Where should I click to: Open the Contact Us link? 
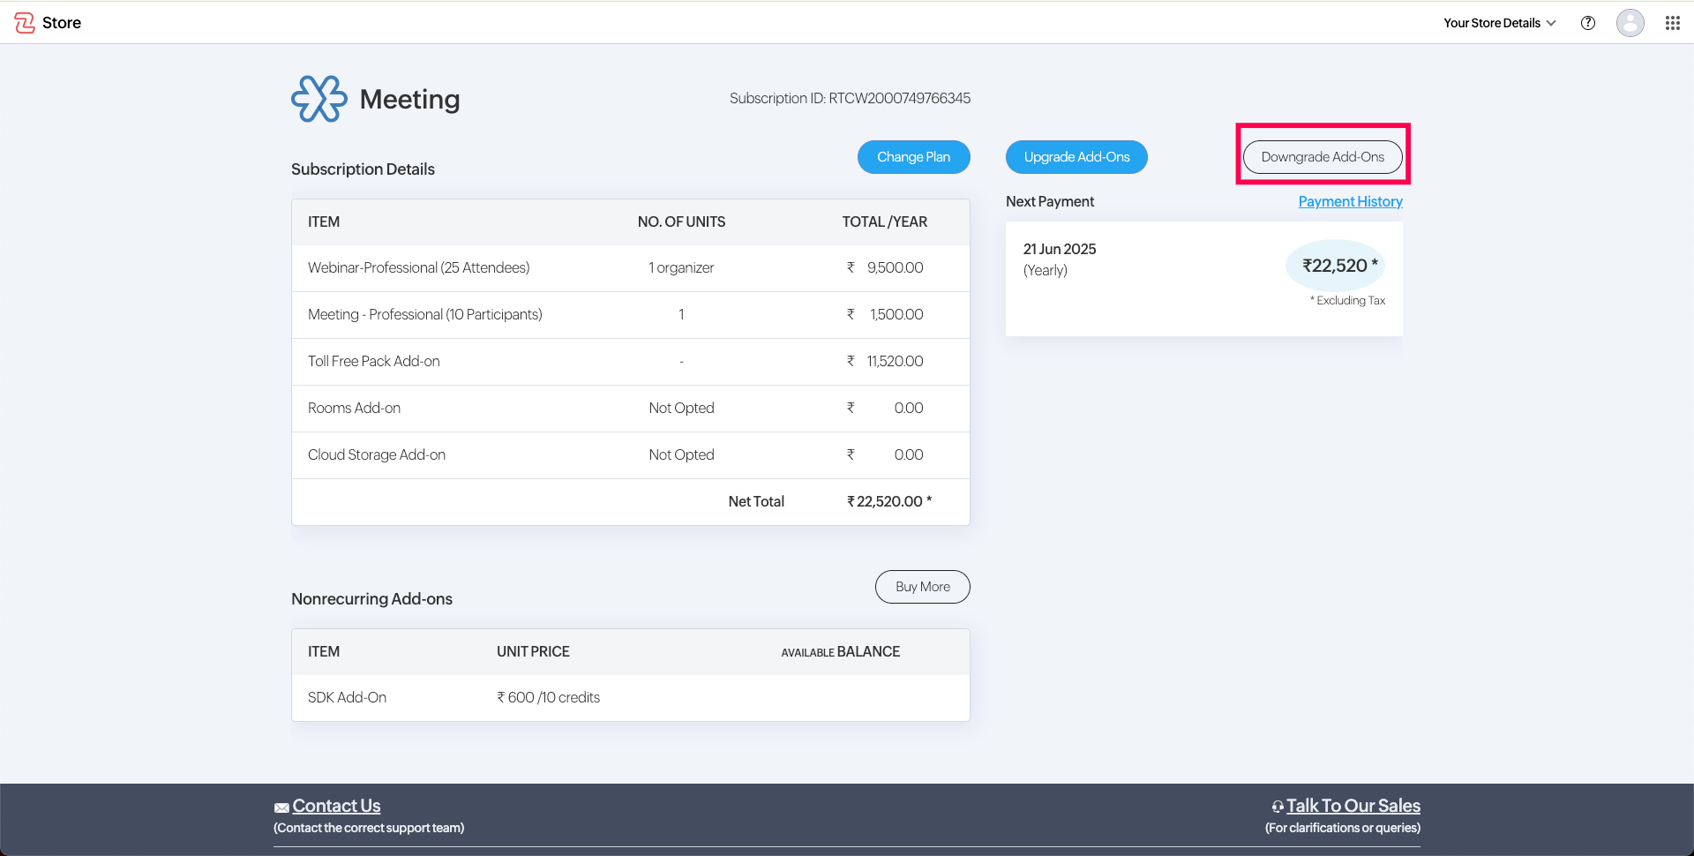(x=336, y=806)
